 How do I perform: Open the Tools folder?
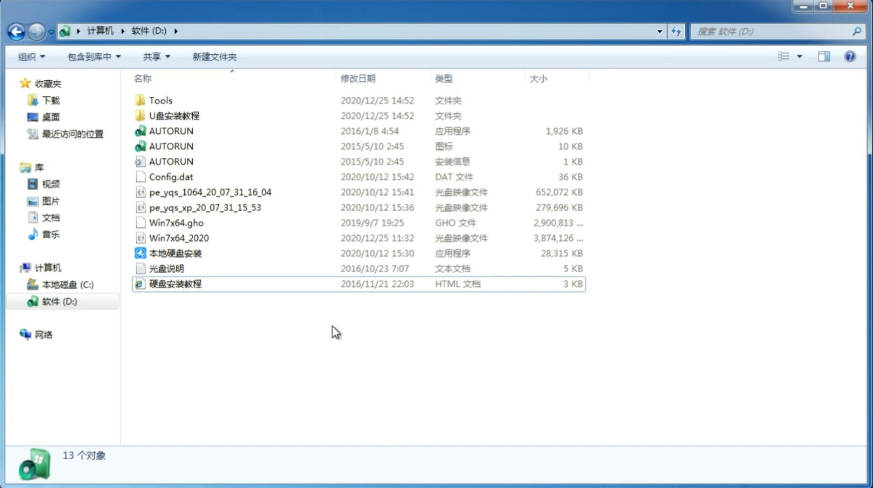tap(161, 100)
